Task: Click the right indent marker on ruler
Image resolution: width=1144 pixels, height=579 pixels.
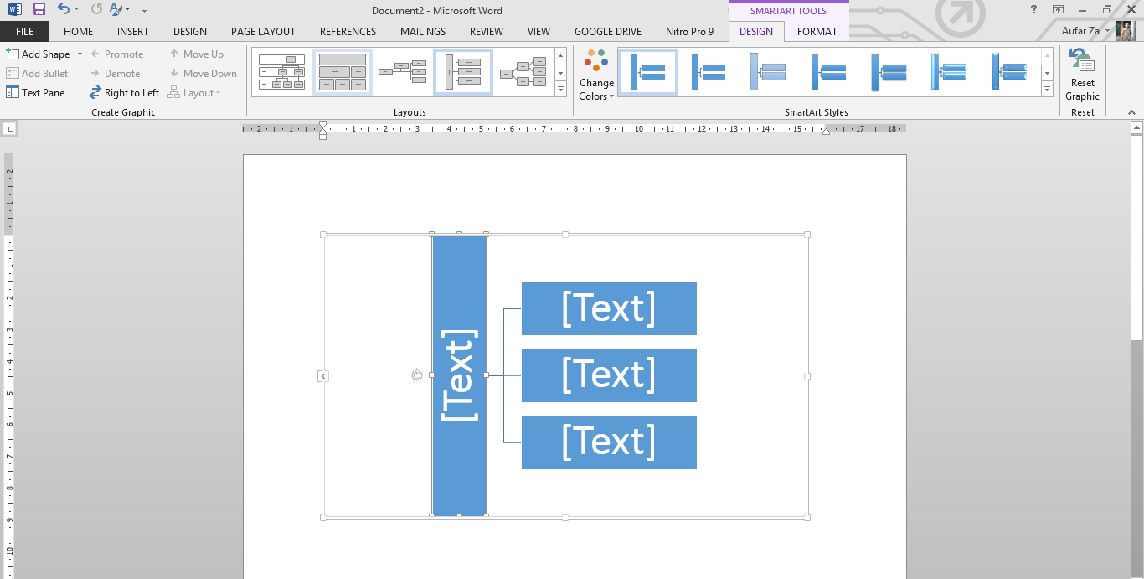Action: click(826, 132)
